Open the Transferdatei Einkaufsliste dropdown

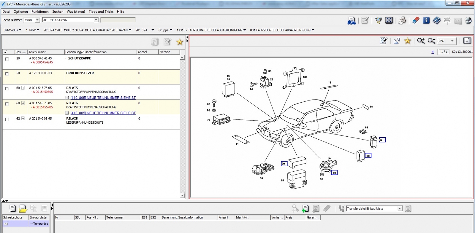[x=400, y=209]
